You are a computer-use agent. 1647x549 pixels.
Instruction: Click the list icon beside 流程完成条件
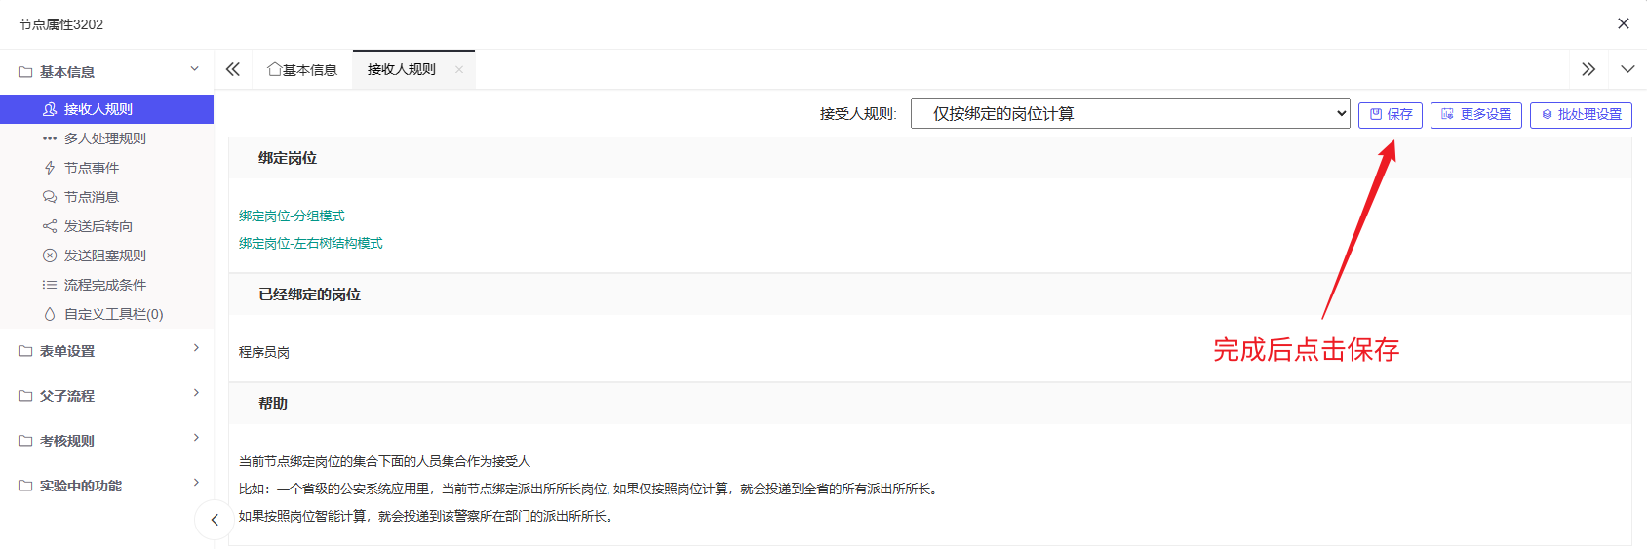50,285
